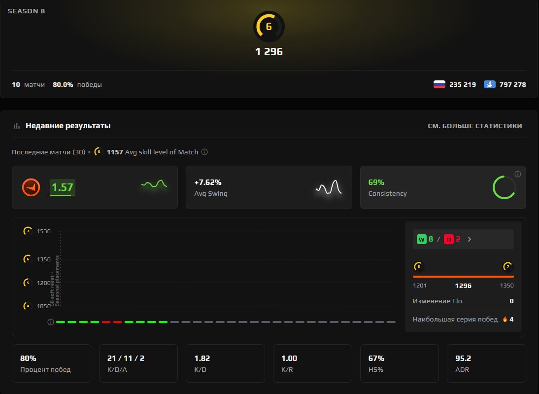539x394 pixels.
Task: Click the 235 219 country rank number
Action: (x=463, y=84)
